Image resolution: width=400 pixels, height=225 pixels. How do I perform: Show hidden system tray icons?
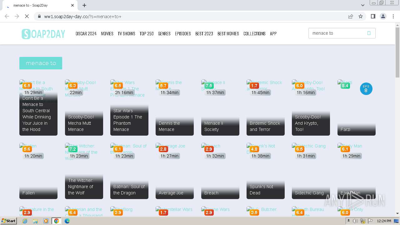click(348, 221)
